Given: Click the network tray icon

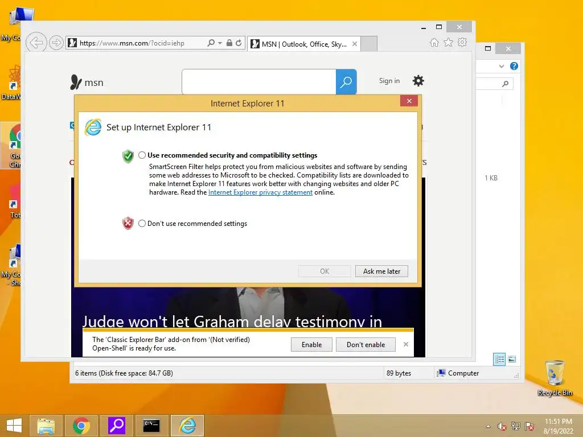Looking at the screenshot, I should click(x=516, y=426).
